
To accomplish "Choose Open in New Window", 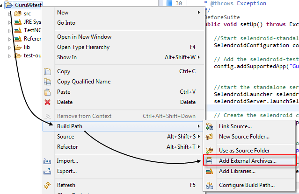I will [x=84, y=37].
